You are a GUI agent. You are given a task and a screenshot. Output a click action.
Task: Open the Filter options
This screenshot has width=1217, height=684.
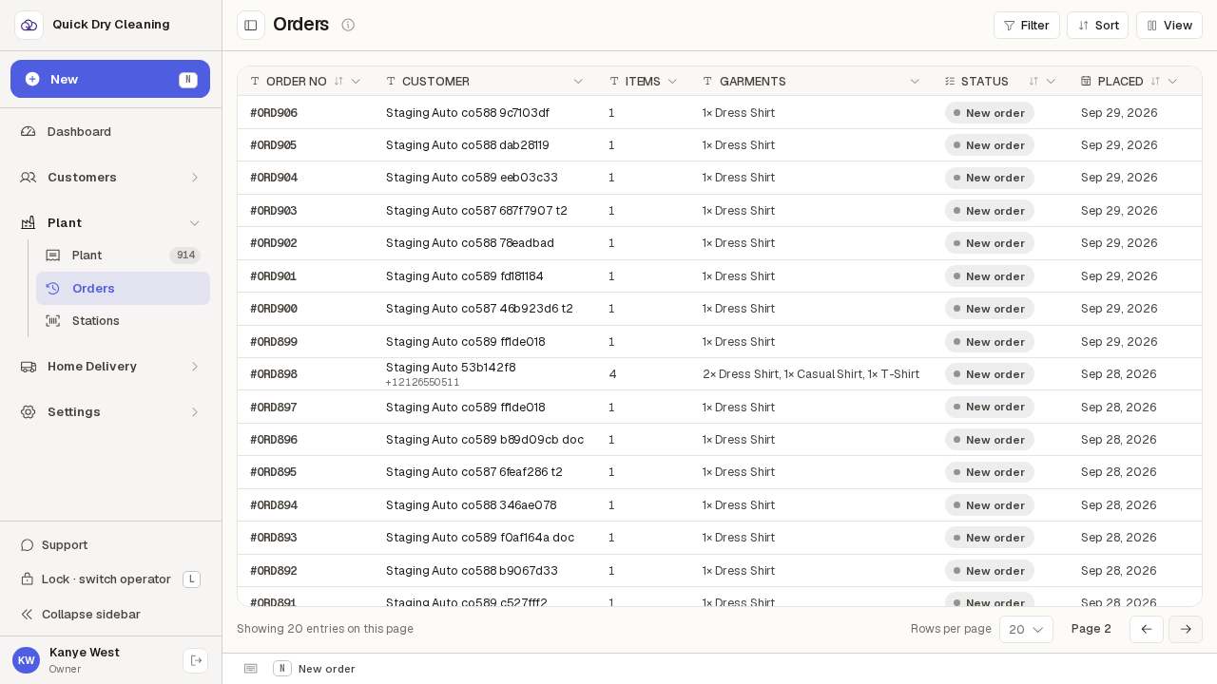point(1027,25)
